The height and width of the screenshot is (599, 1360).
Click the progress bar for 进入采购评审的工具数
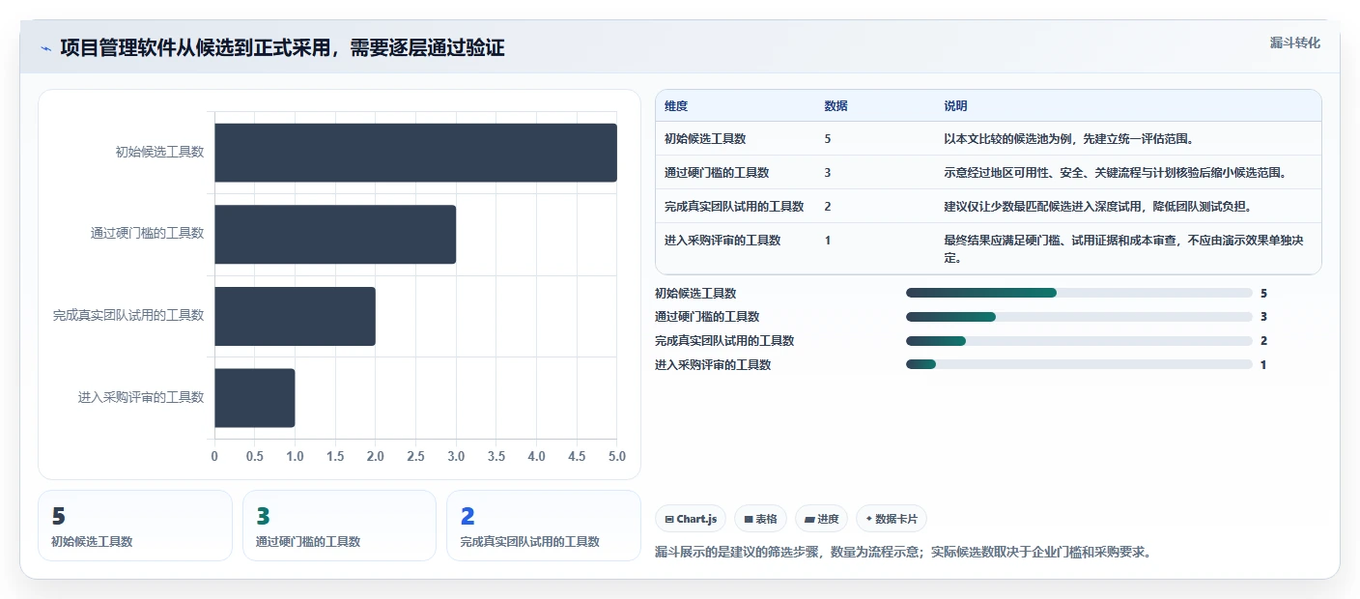pyautogui.click(x=1079, y=364)
